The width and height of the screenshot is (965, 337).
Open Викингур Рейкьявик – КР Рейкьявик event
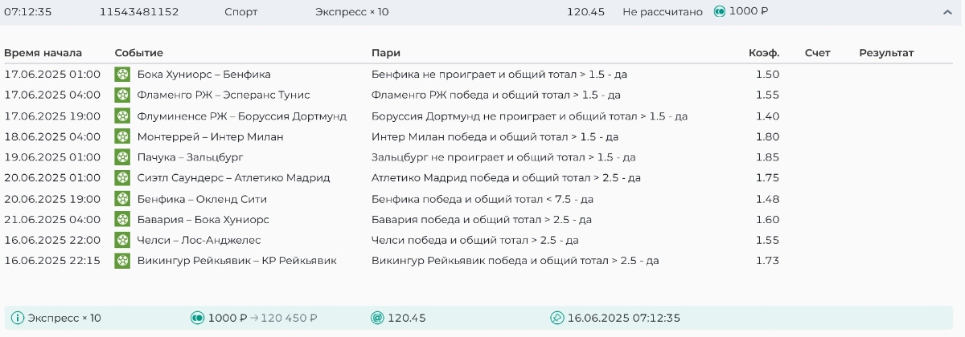pyautogui.click(x=236, y=261)
